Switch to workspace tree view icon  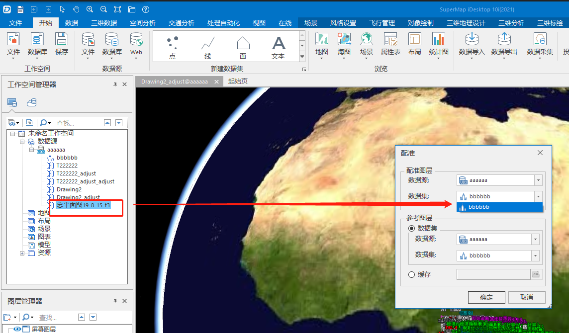[x=12, y=103]
